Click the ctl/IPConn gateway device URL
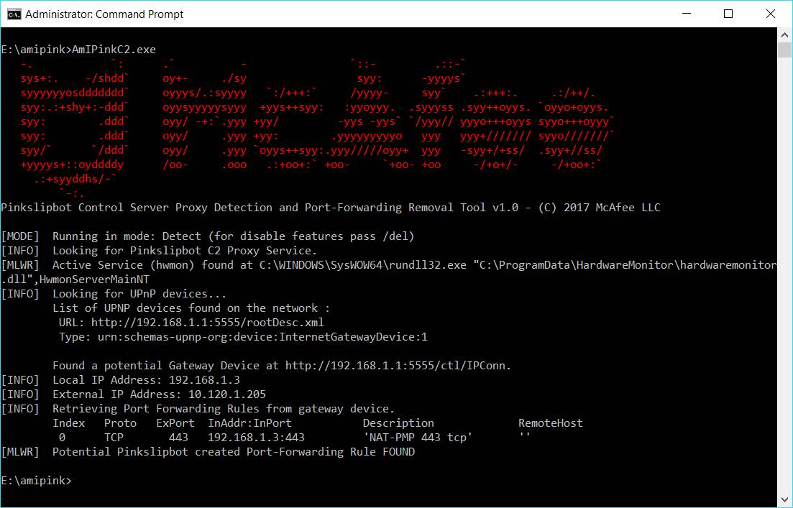793x508 pixels. 398,366
